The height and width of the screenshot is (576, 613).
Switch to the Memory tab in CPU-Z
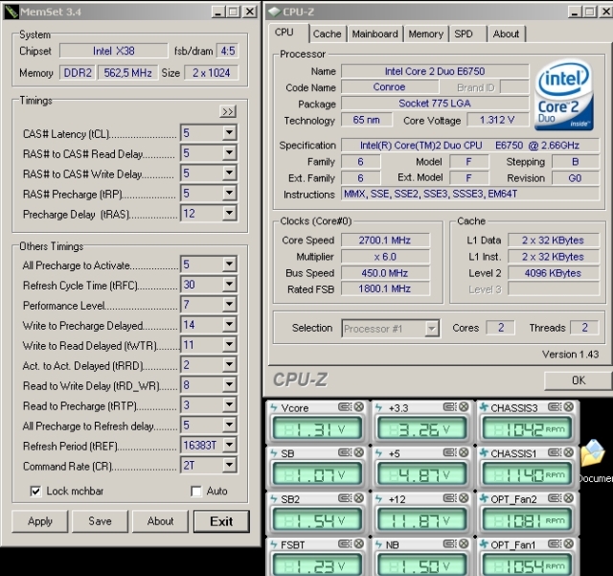click(425, 35)
